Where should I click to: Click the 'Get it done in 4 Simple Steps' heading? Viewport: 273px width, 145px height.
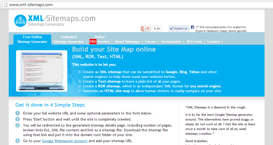(50, 105)
